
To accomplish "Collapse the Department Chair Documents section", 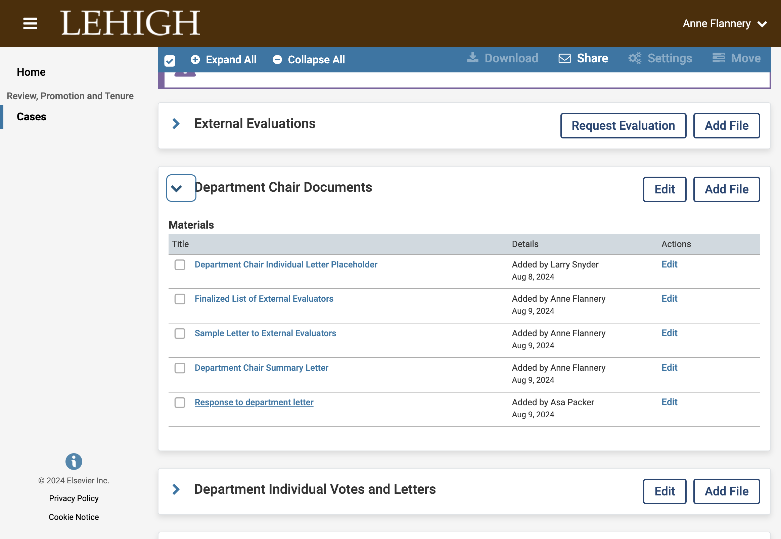I will 181,188.
